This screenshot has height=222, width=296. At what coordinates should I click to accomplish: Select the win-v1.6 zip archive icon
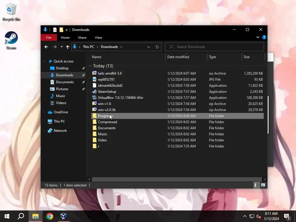tap(95, 103)
